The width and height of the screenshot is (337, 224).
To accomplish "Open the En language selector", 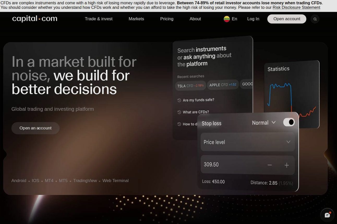I will (x=230, y=19).
